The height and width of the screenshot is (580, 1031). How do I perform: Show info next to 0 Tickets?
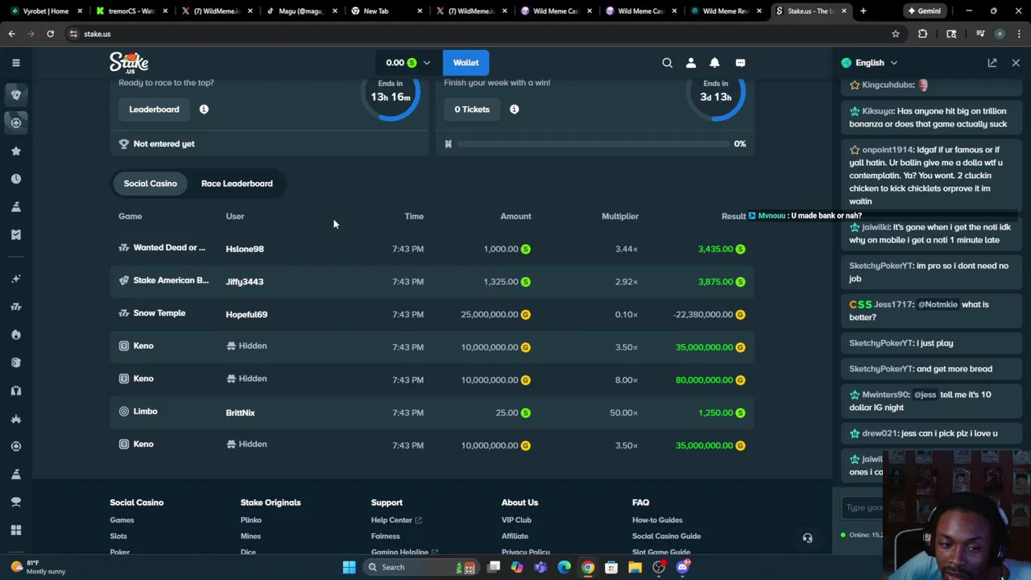pos(514,110)
